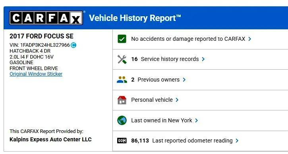Click the CARFAX logo
This screenshot has width=288, height=154.
pos(46,18)
